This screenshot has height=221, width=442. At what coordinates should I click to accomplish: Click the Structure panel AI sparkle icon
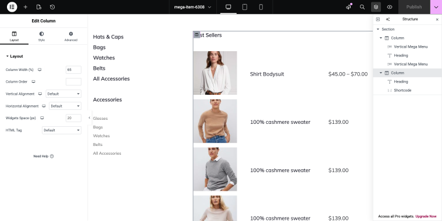pos(387,19)
